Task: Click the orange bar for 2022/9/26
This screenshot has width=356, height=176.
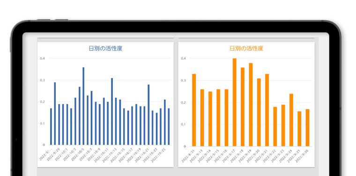Action: 307,128
